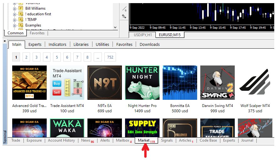The image size is (278, 160).
Task: Click the Bonnitta EA title text
Action: [180, 106]
